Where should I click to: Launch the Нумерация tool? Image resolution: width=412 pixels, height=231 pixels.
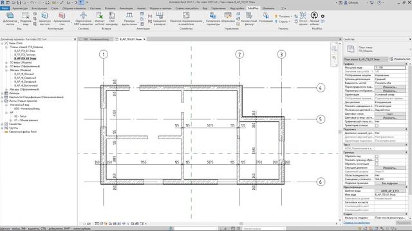[266, 17]
